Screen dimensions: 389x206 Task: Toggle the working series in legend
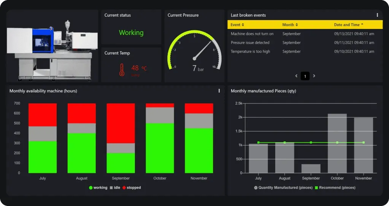click(x=98, y=188)
